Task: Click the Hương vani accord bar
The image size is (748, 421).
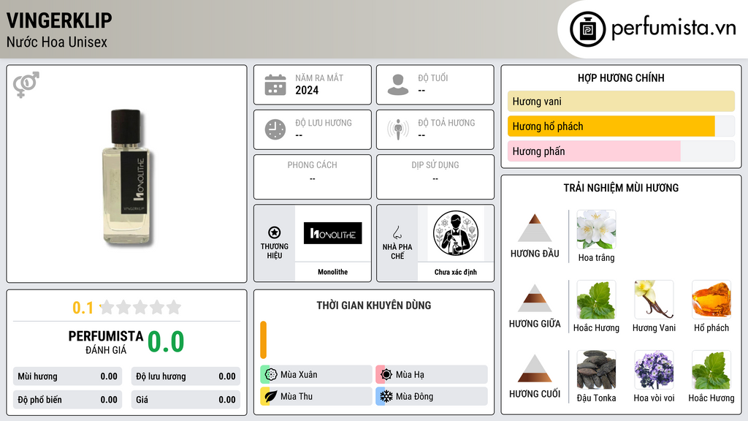Action: coord(621,101)
